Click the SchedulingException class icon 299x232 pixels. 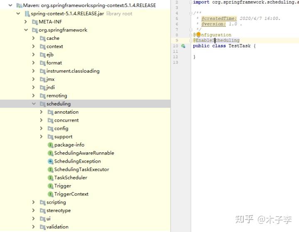tap(50, 161)
